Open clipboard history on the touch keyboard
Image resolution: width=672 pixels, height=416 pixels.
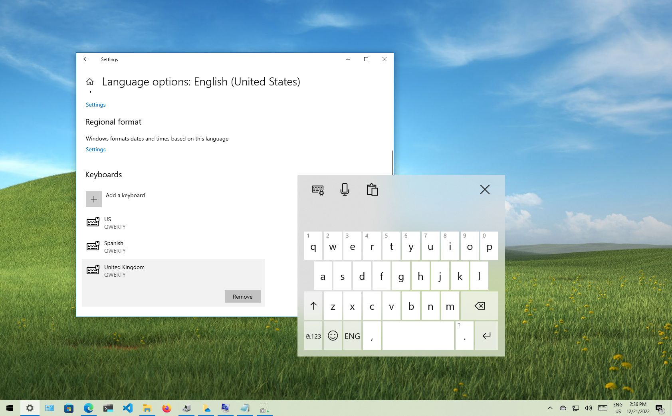point(372,190)
